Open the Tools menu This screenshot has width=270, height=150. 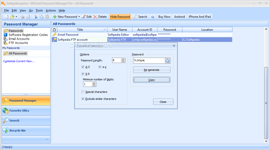(39, 10)
